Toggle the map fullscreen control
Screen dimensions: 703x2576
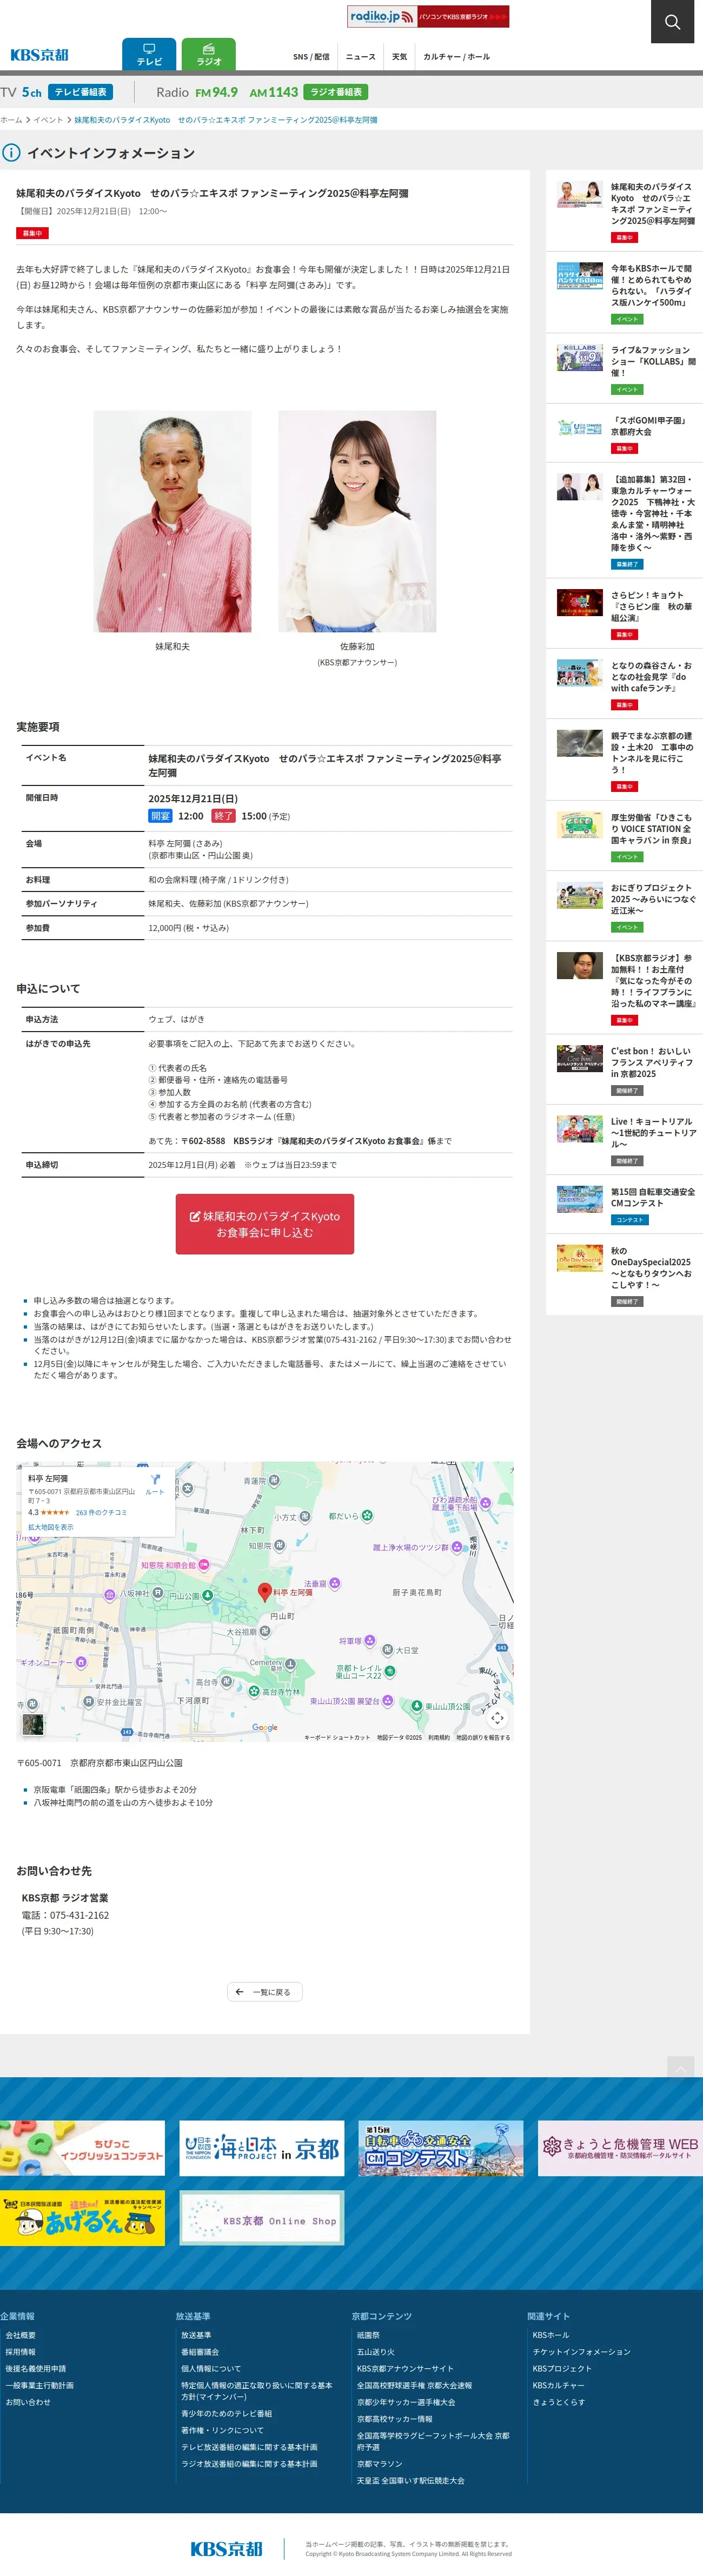(x=497, y=1718)
